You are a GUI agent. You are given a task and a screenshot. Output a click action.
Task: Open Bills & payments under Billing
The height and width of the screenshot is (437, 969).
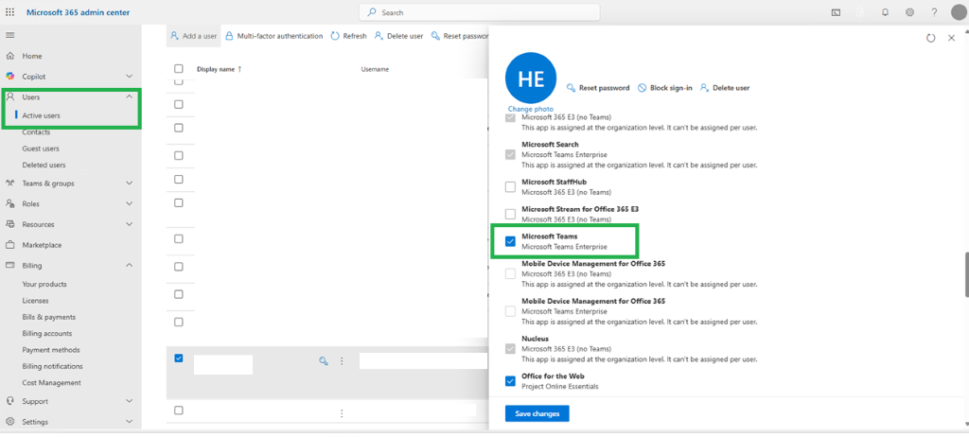(x=49, y=317)
